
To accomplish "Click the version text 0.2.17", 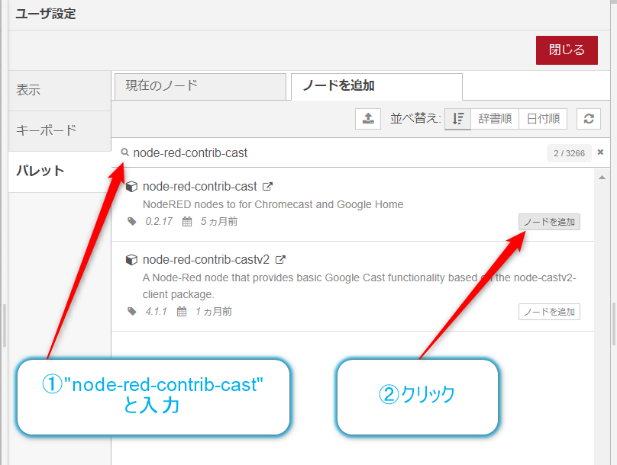I will (x=159, y=222).
